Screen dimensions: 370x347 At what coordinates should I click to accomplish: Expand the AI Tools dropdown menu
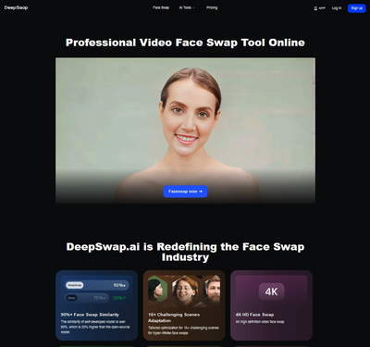[187, 7]
